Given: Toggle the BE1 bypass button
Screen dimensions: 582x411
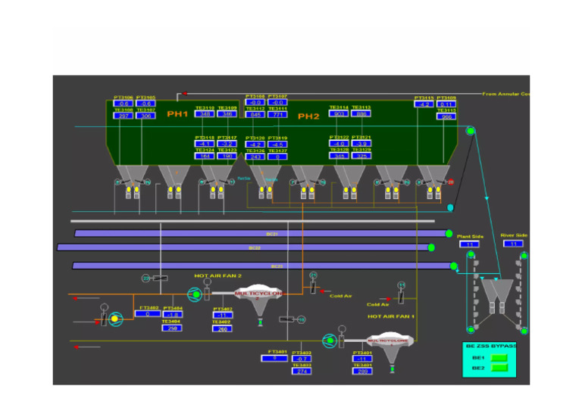Looking at the screenshot, I should point(499,357).
